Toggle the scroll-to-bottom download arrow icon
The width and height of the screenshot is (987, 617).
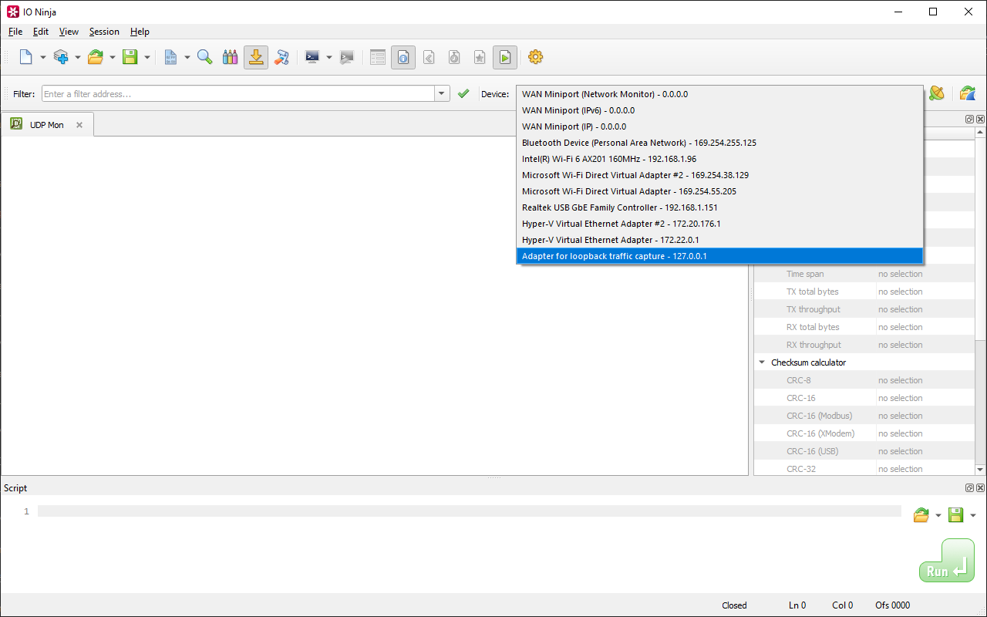[x=256, y=57]
